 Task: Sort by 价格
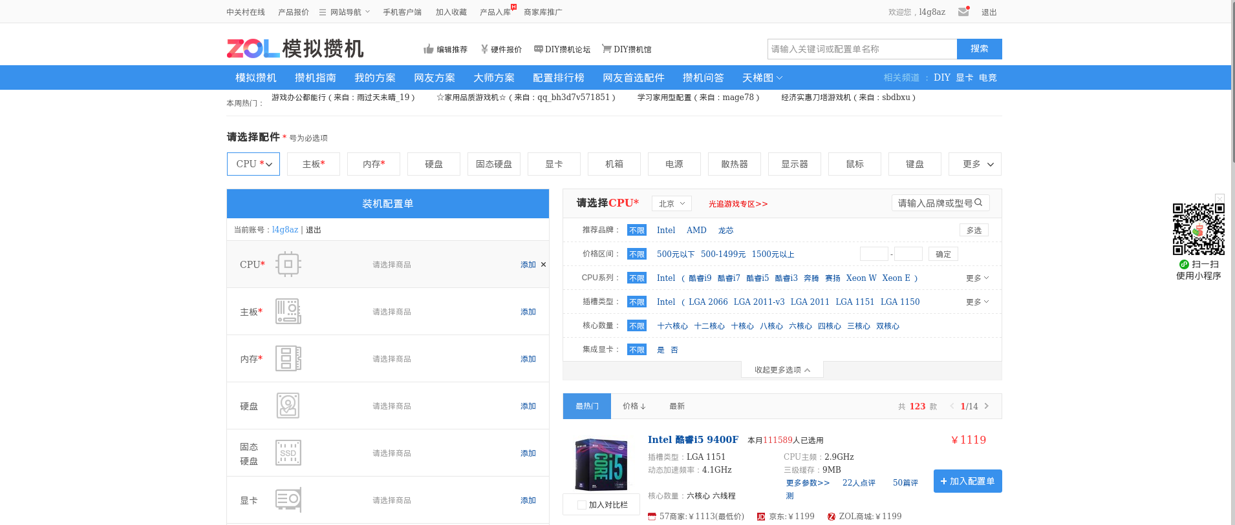tap(634, 406)
